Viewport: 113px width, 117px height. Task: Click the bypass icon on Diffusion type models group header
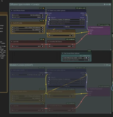pos(107,4)
